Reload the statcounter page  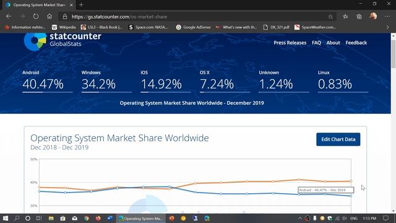[36, 17]
